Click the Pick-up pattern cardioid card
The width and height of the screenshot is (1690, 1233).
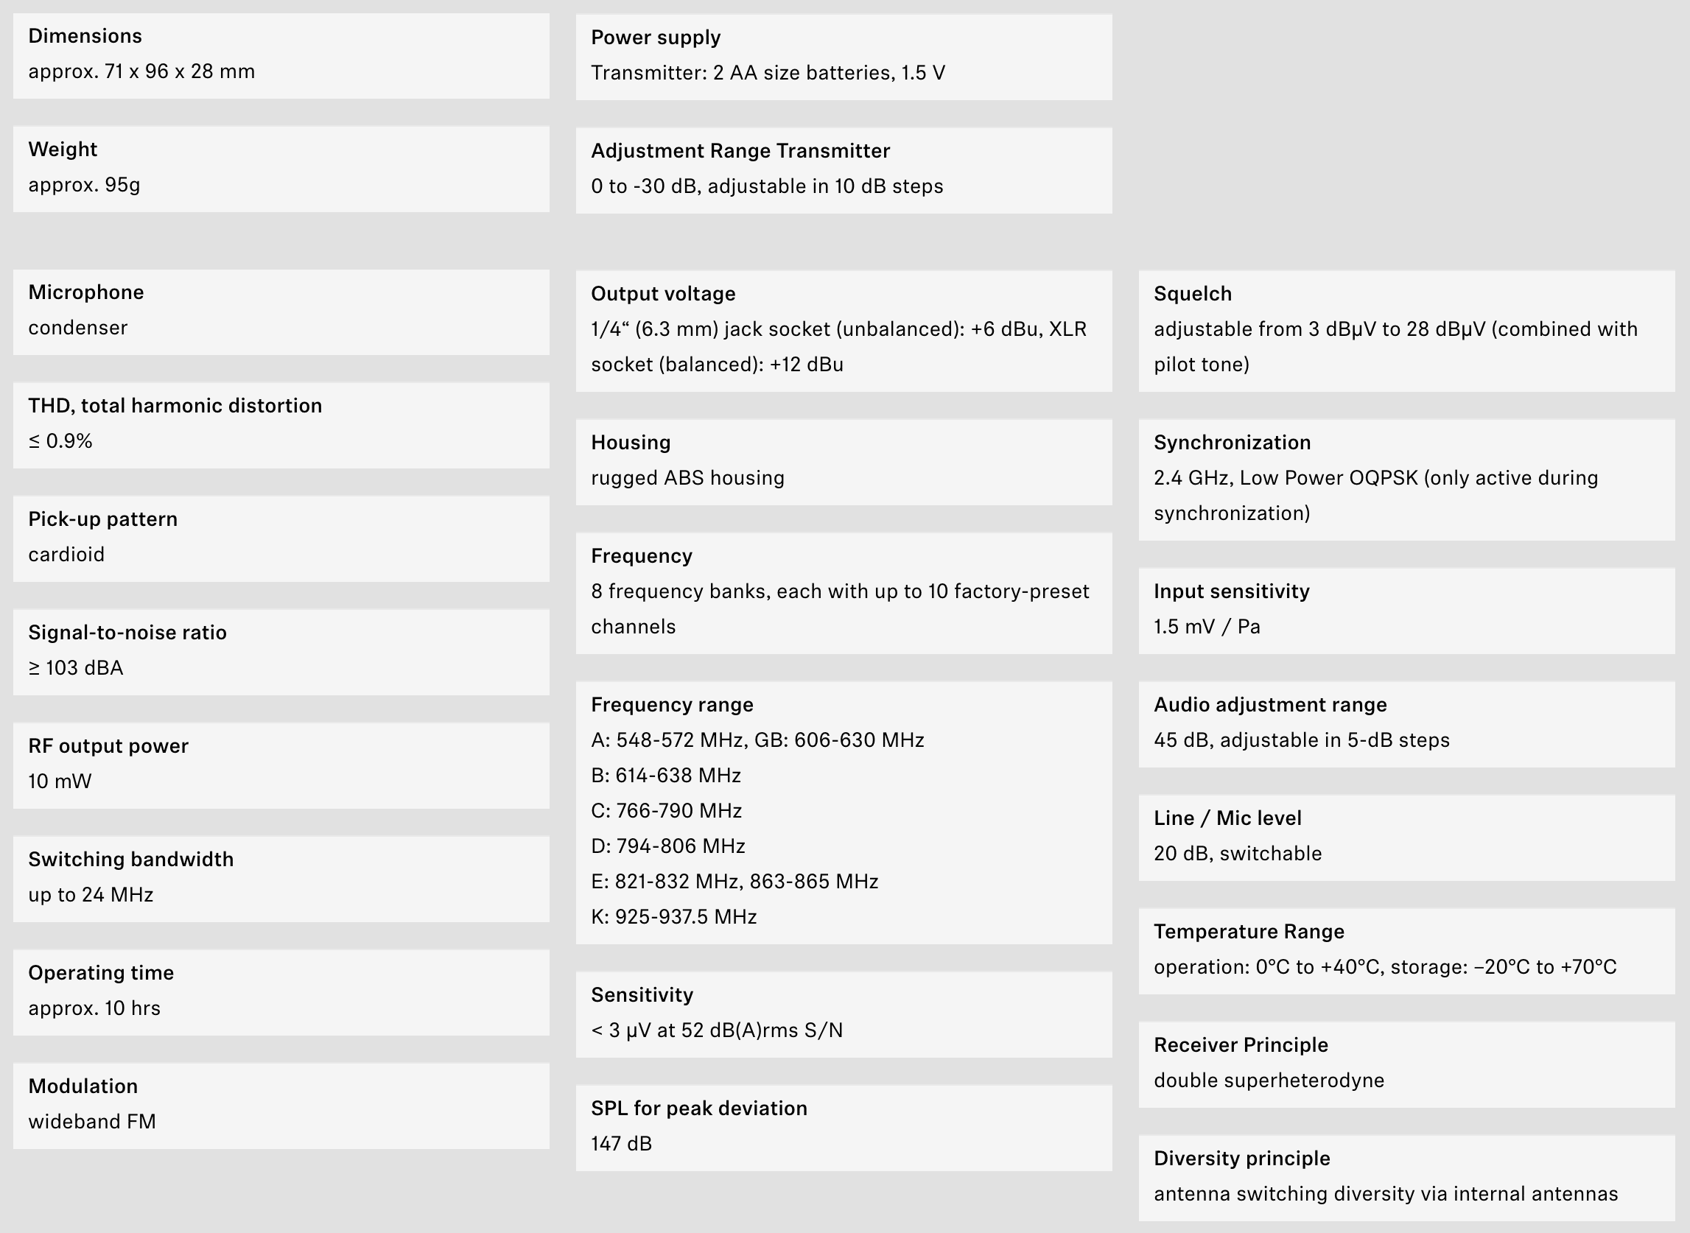click(281, 539)
